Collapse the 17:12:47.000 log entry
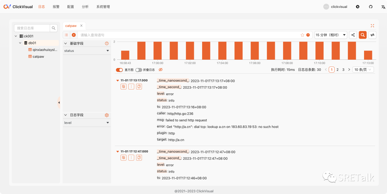The width and height of the screenshot is (387, 194). click(x=118, y=152)
